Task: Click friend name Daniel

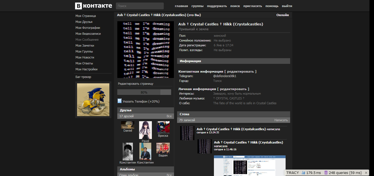Action: click(128, 131)
